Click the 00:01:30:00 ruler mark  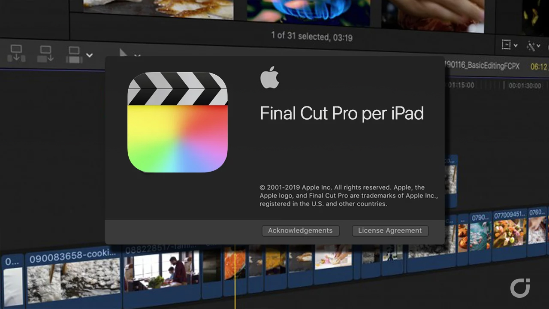[525, 85]
